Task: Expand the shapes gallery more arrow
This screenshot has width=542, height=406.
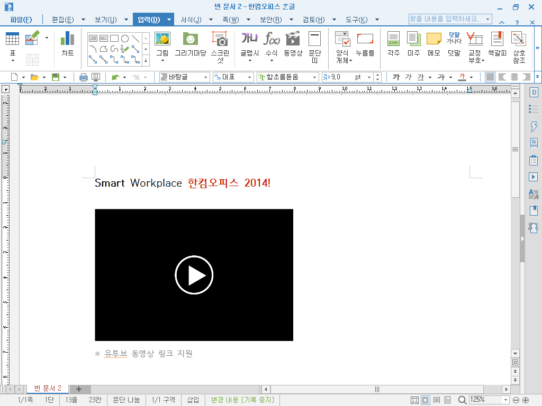Action: 146,60
